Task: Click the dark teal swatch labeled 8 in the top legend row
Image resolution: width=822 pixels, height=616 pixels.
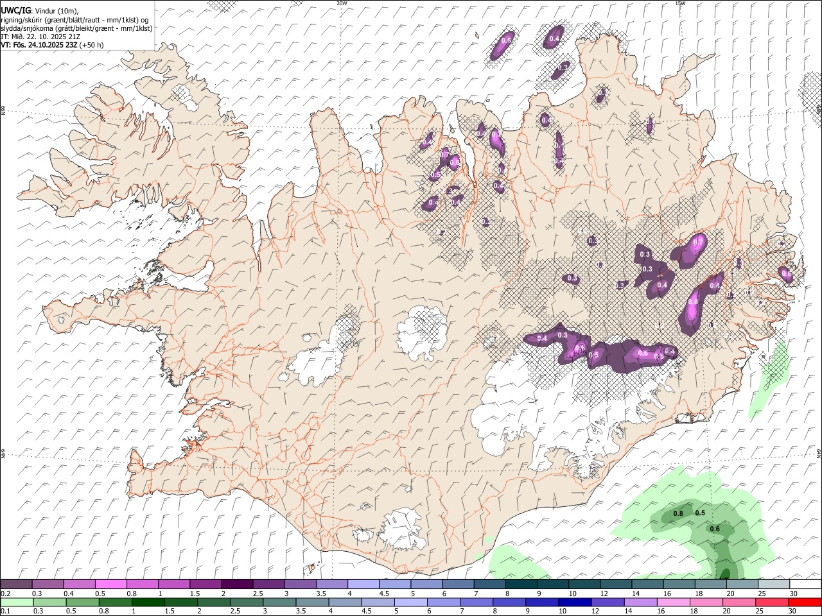Action: (x=521, y=585)
